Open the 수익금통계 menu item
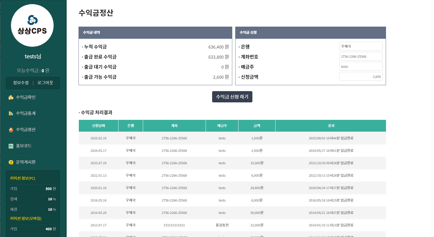 tap(26, 113)
